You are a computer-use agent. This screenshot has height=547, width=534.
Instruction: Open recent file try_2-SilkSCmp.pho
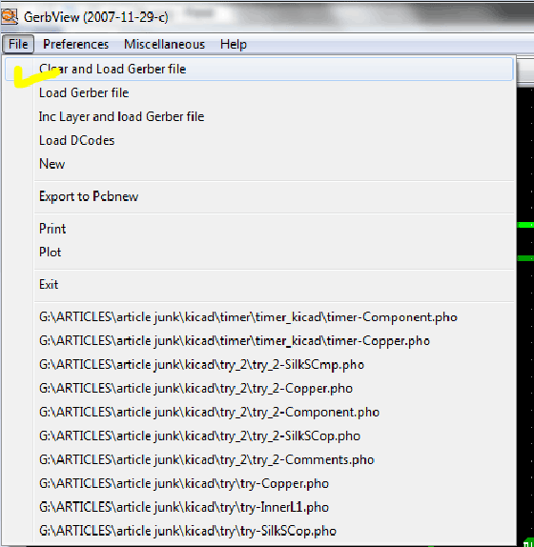pos(259,365)
